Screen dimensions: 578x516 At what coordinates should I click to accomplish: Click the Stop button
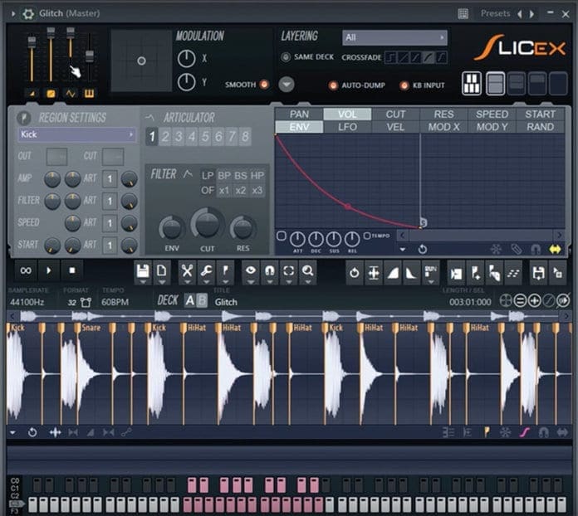tap(72, 270)
